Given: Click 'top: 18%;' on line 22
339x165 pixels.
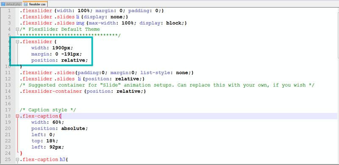Looking at the screenshot, I should coord(45,141).
